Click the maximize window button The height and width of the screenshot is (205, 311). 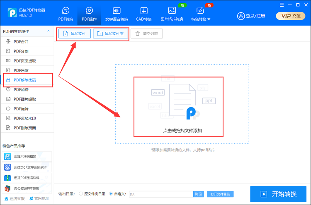[298, 5]
